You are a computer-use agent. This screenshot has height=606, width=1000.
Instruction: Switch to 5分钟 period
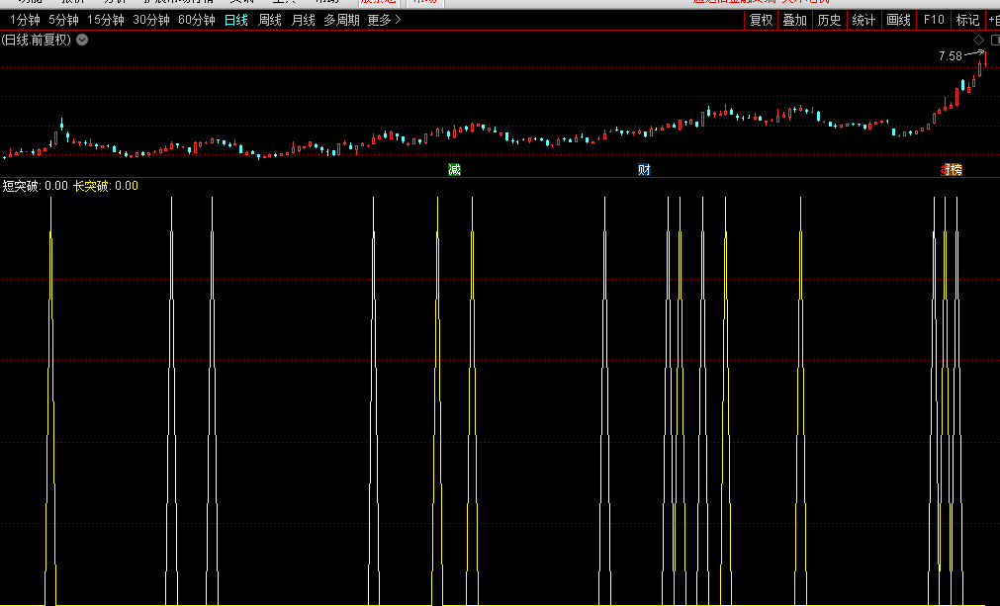[63, 20]
